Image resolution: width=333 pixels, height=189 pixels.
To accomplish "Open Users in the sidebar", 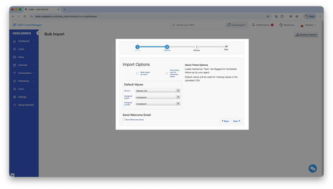I will point(21,89).
